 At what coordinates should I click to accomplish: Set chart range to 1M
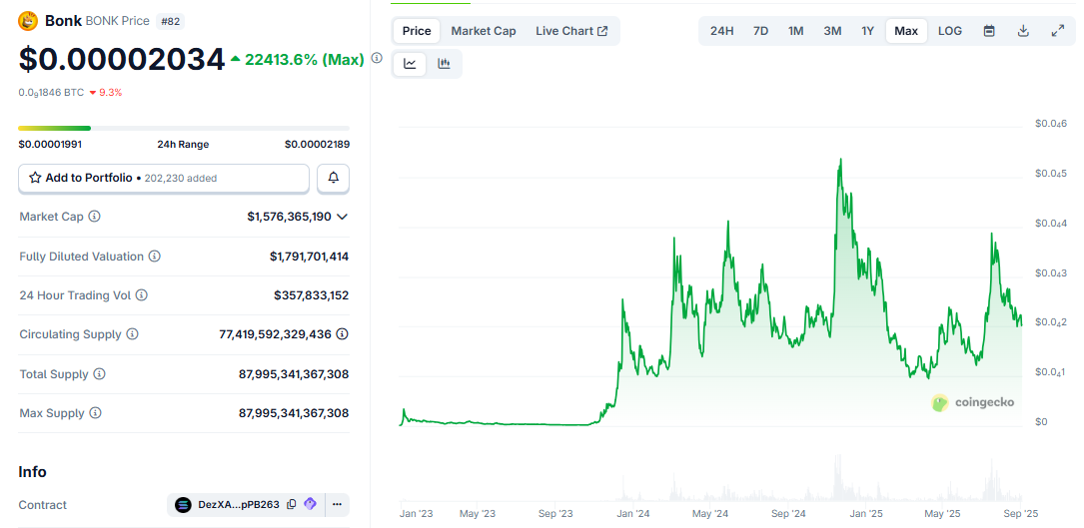coord(795,31)
